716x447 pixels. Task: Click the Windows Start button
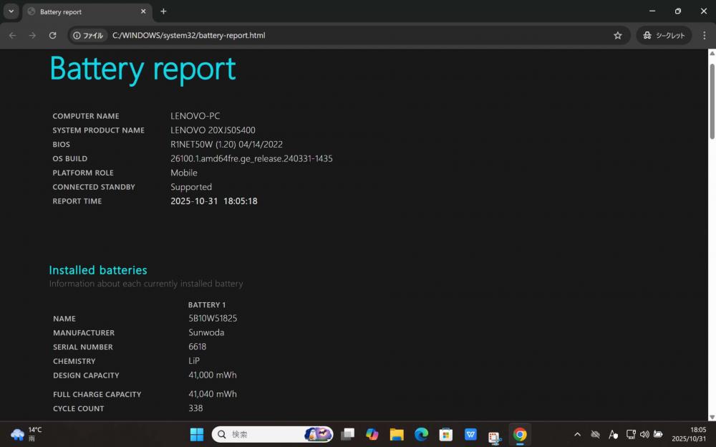[x=196, y=434]
